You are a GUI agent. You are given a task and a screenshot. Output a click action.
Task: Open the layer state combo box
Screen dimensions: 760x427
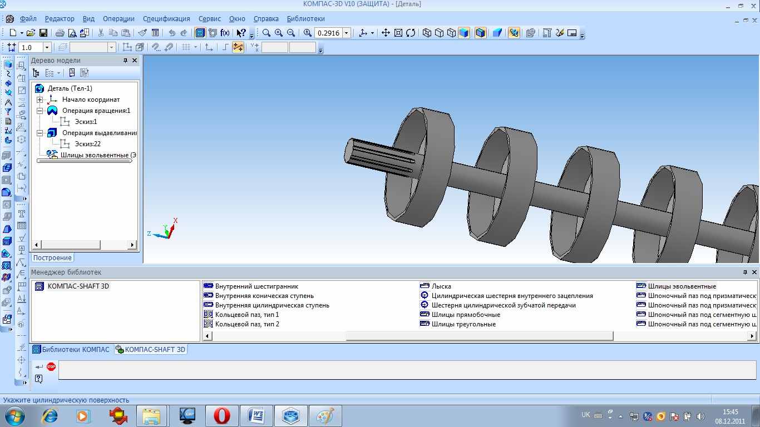click(92, 48)
